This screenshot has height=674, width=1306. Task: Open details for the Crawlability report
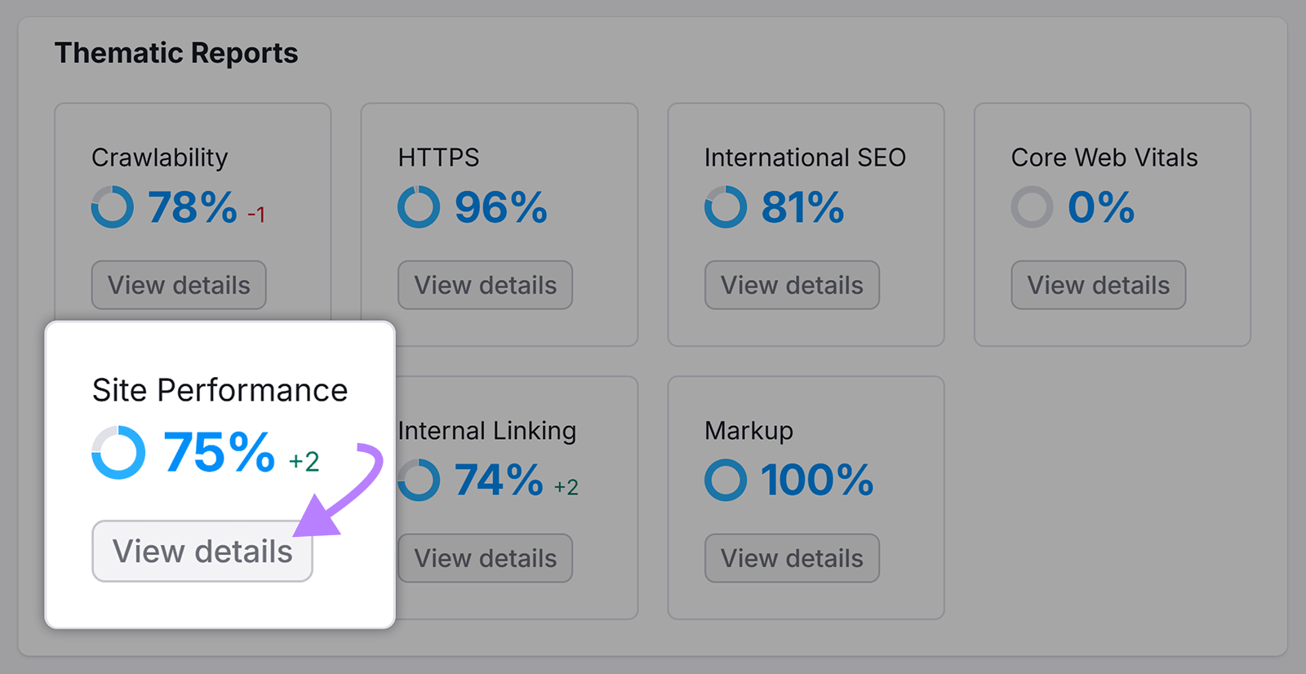178,285
